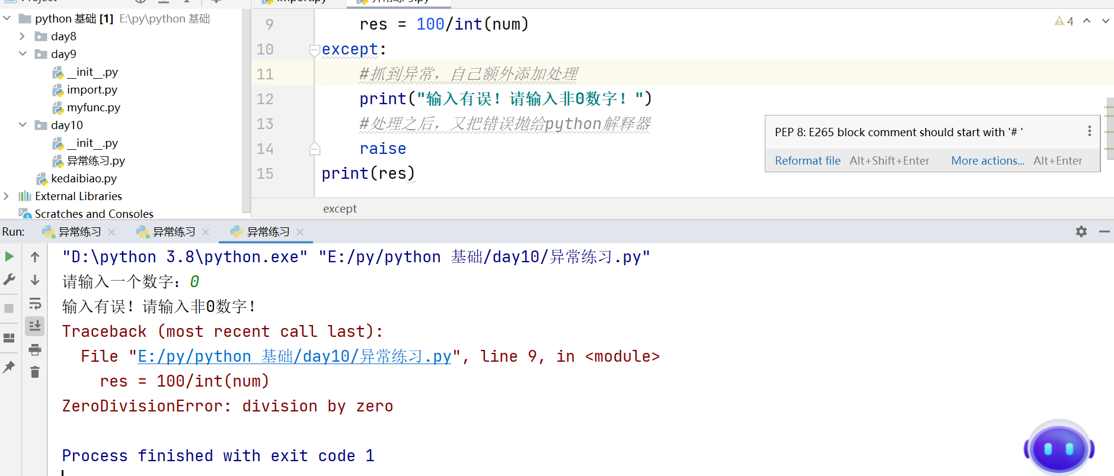Open the 异常练习.py link in traceback

[x=295, y=356]
